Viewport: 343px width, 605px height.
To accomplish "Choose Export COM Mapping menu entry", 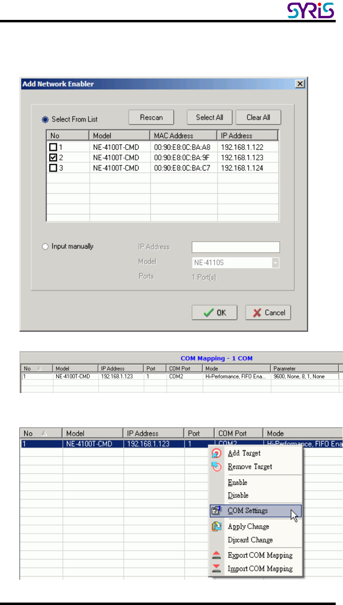I will tap(260, 555).
